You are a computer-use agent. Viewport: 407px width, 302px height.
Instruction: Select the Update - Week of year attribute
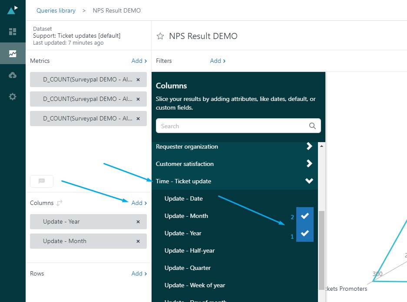pos(195,285)
